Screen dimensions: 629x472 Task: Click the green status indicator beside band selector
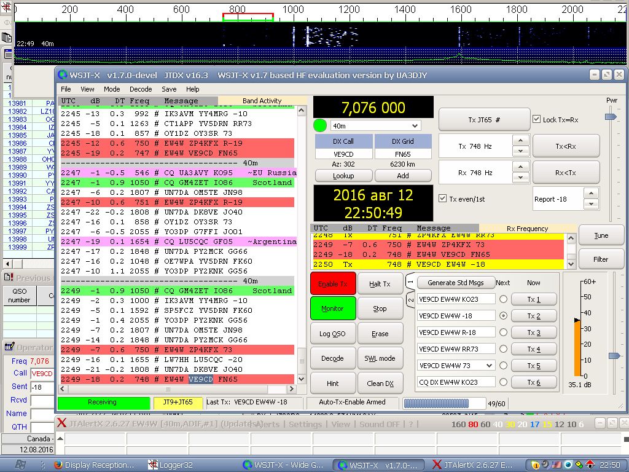[319, 125]
